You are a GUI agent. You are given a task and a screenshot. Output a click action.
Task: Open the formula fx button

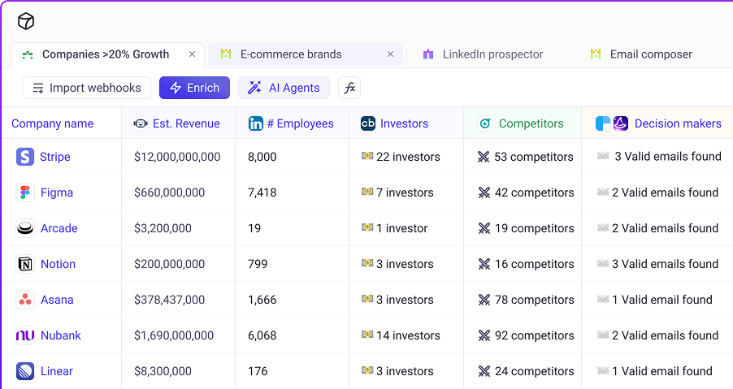coord(349,88)
